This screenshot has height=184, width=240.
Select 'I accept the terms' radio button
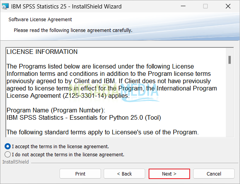point(8,146)
